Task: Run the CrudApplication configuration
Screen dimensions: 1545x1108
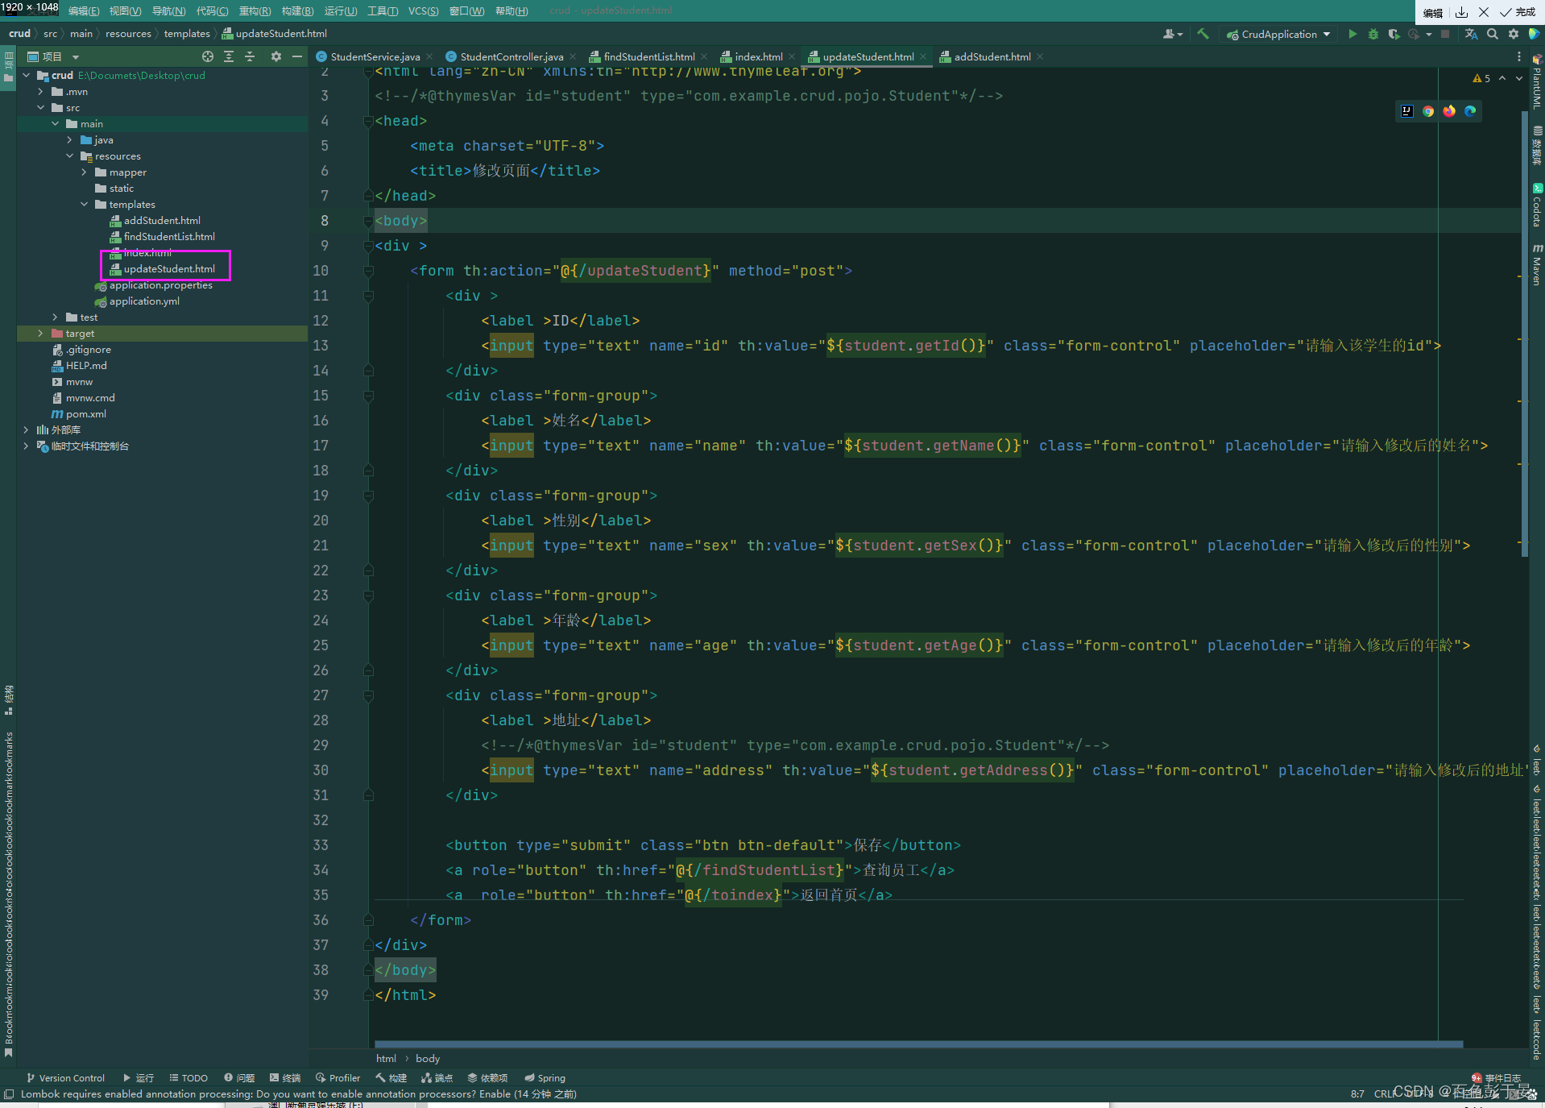Action: point(1352,34)
